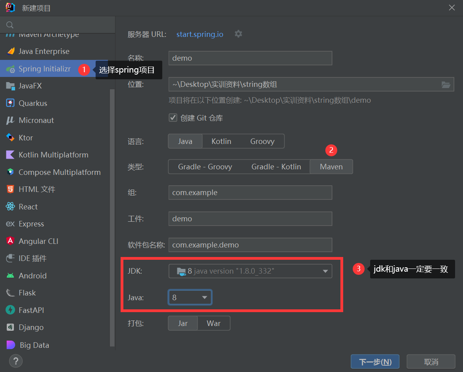
Task: Click the Next step (下一步) button
Action: pyautogui.click(x=375, y=362)
